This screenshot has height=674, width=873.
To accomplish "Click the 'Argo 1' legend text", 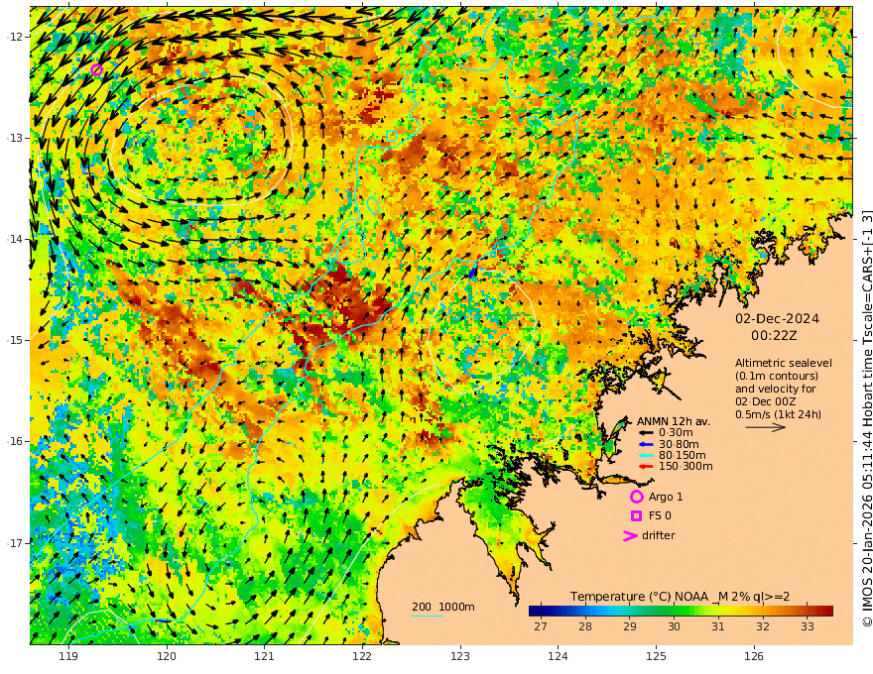I will [666, 497].
